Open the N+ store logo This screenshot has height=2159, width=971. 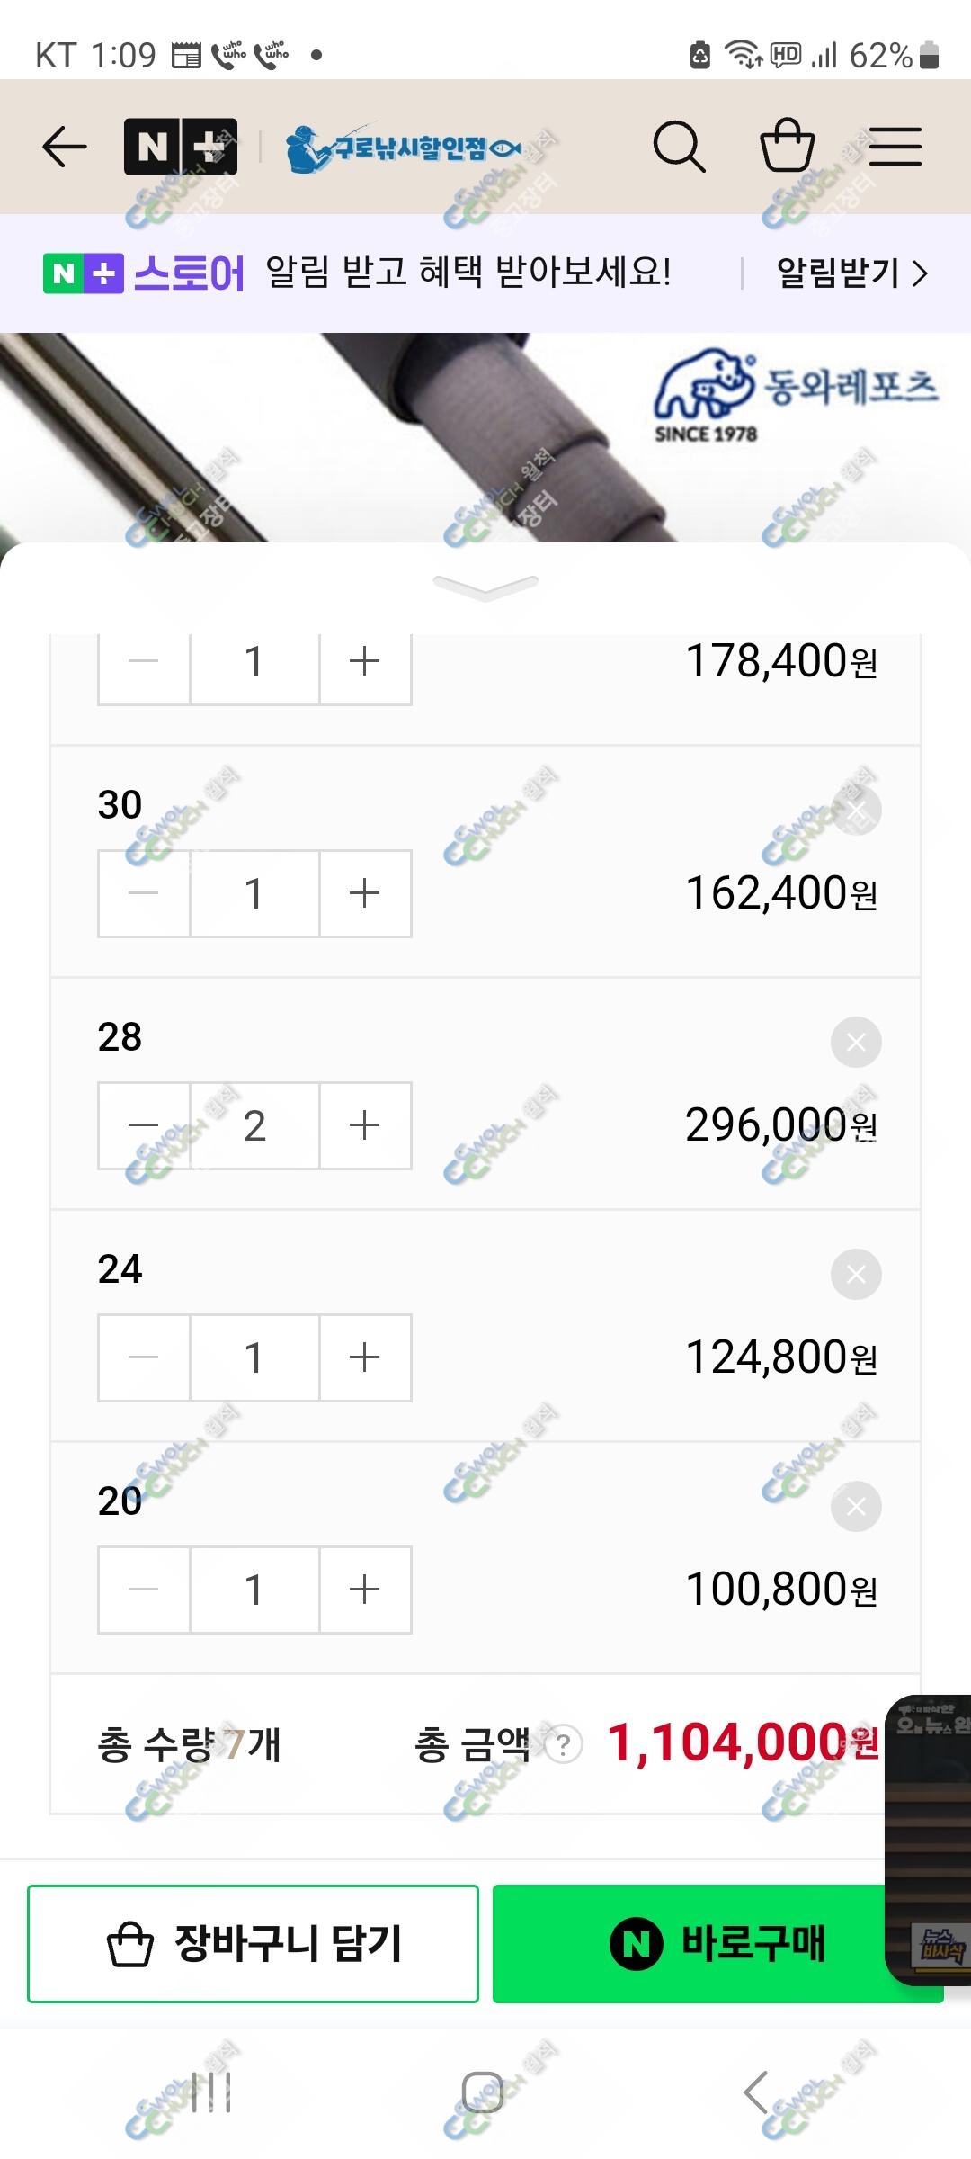[181, 147]
